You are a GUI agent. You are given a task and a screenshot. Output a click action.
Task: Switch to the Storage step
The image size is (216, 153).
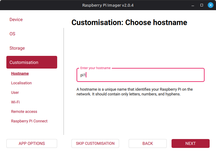pyautogui.click(x=17, y=48)
